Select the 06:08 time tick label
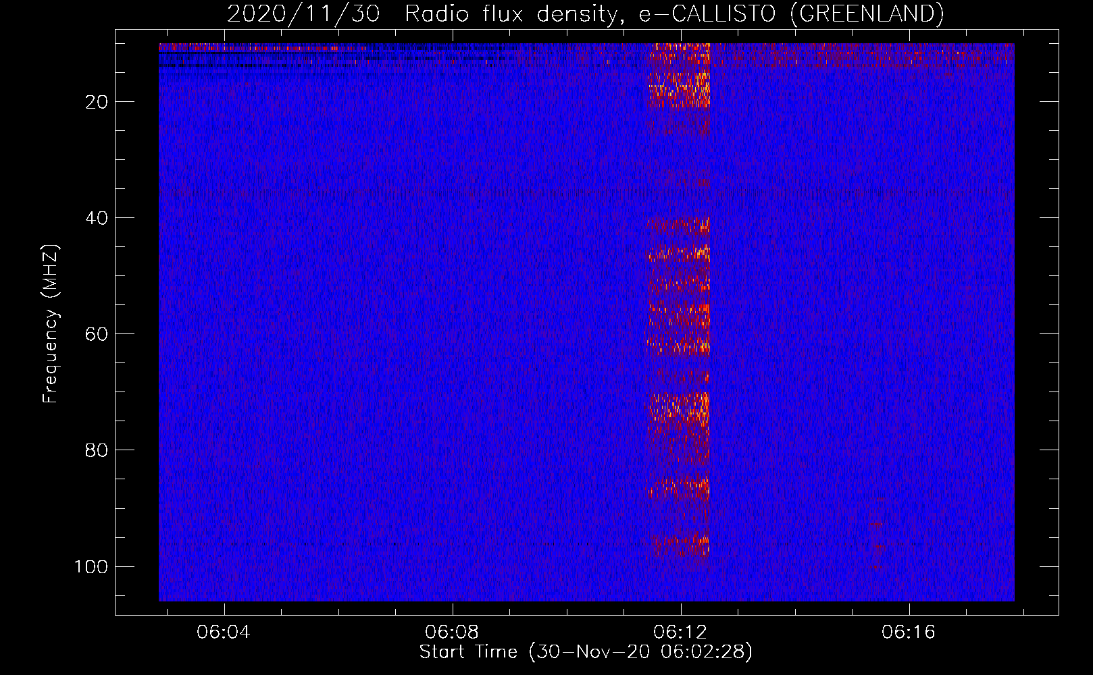The image size is (1093, 675). 452,632
